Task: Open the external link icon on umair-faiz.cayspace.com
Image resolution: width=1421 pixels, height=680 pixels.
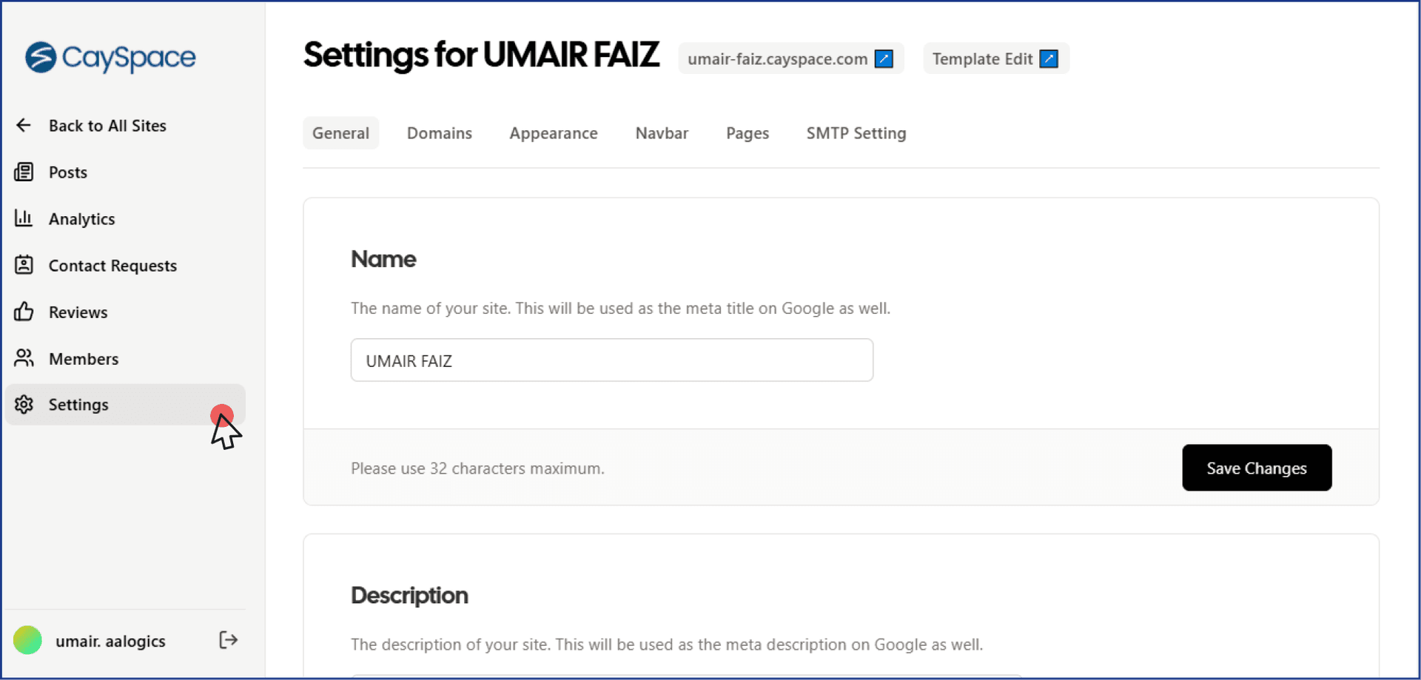Action: [884, 58]
